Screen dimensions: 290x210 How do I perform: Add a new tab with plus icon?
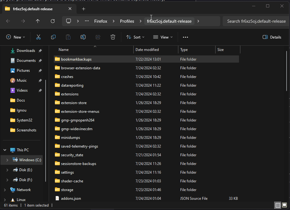84,9
